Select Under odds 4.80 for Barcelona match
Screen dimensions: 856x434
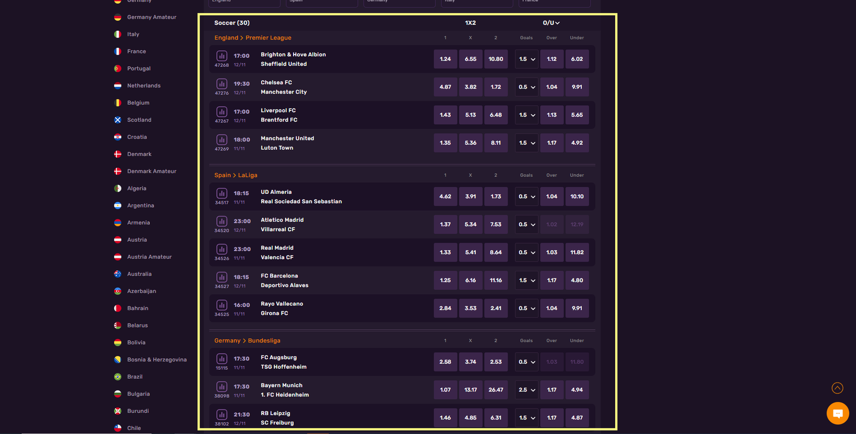[x=577, y=280]
